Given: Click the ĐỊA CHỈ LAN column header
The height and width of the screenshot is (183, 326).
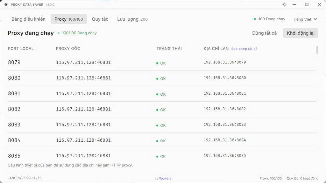Looking at the screenshot, I should (x=216, y=49).
